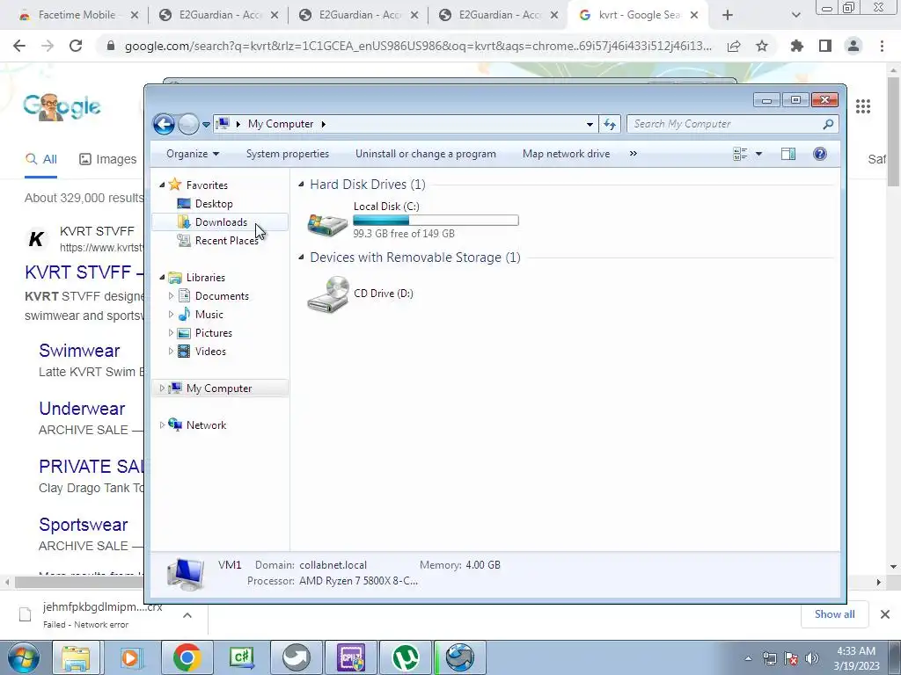Bookmark this page with the star icon
Screen dimensions: 901x675
pos(762,46)
